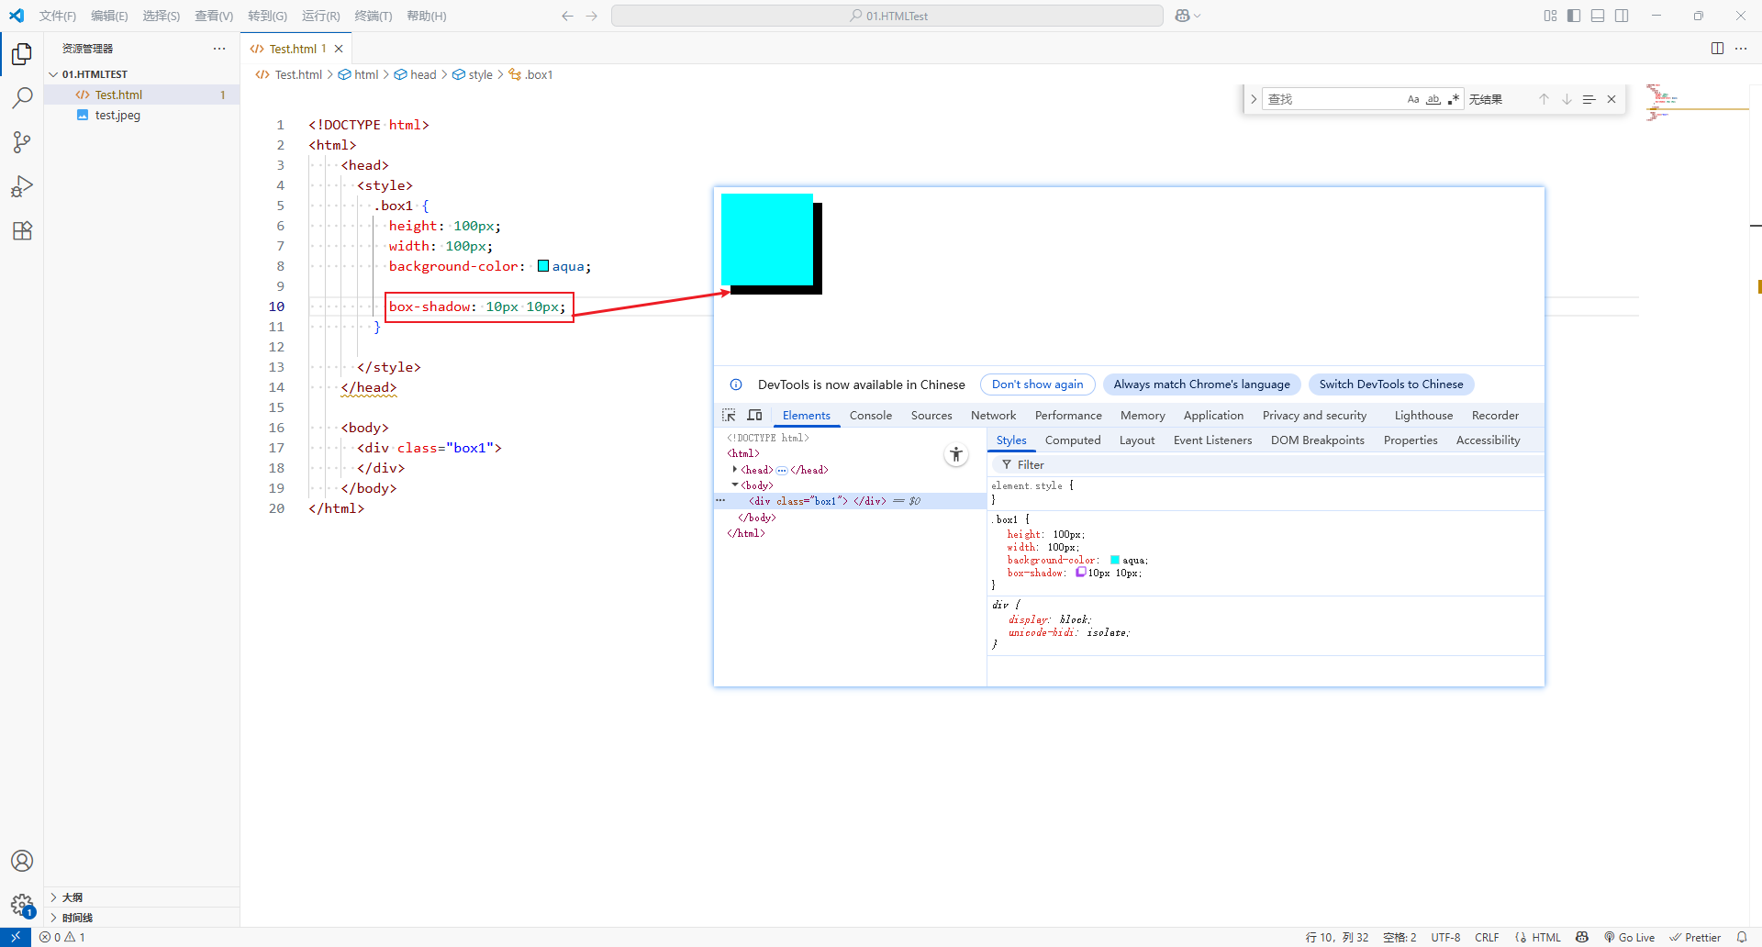Viewport: 1762px width, 947px height.
Task: Open the 文件 menu
Action: (57, 16)
